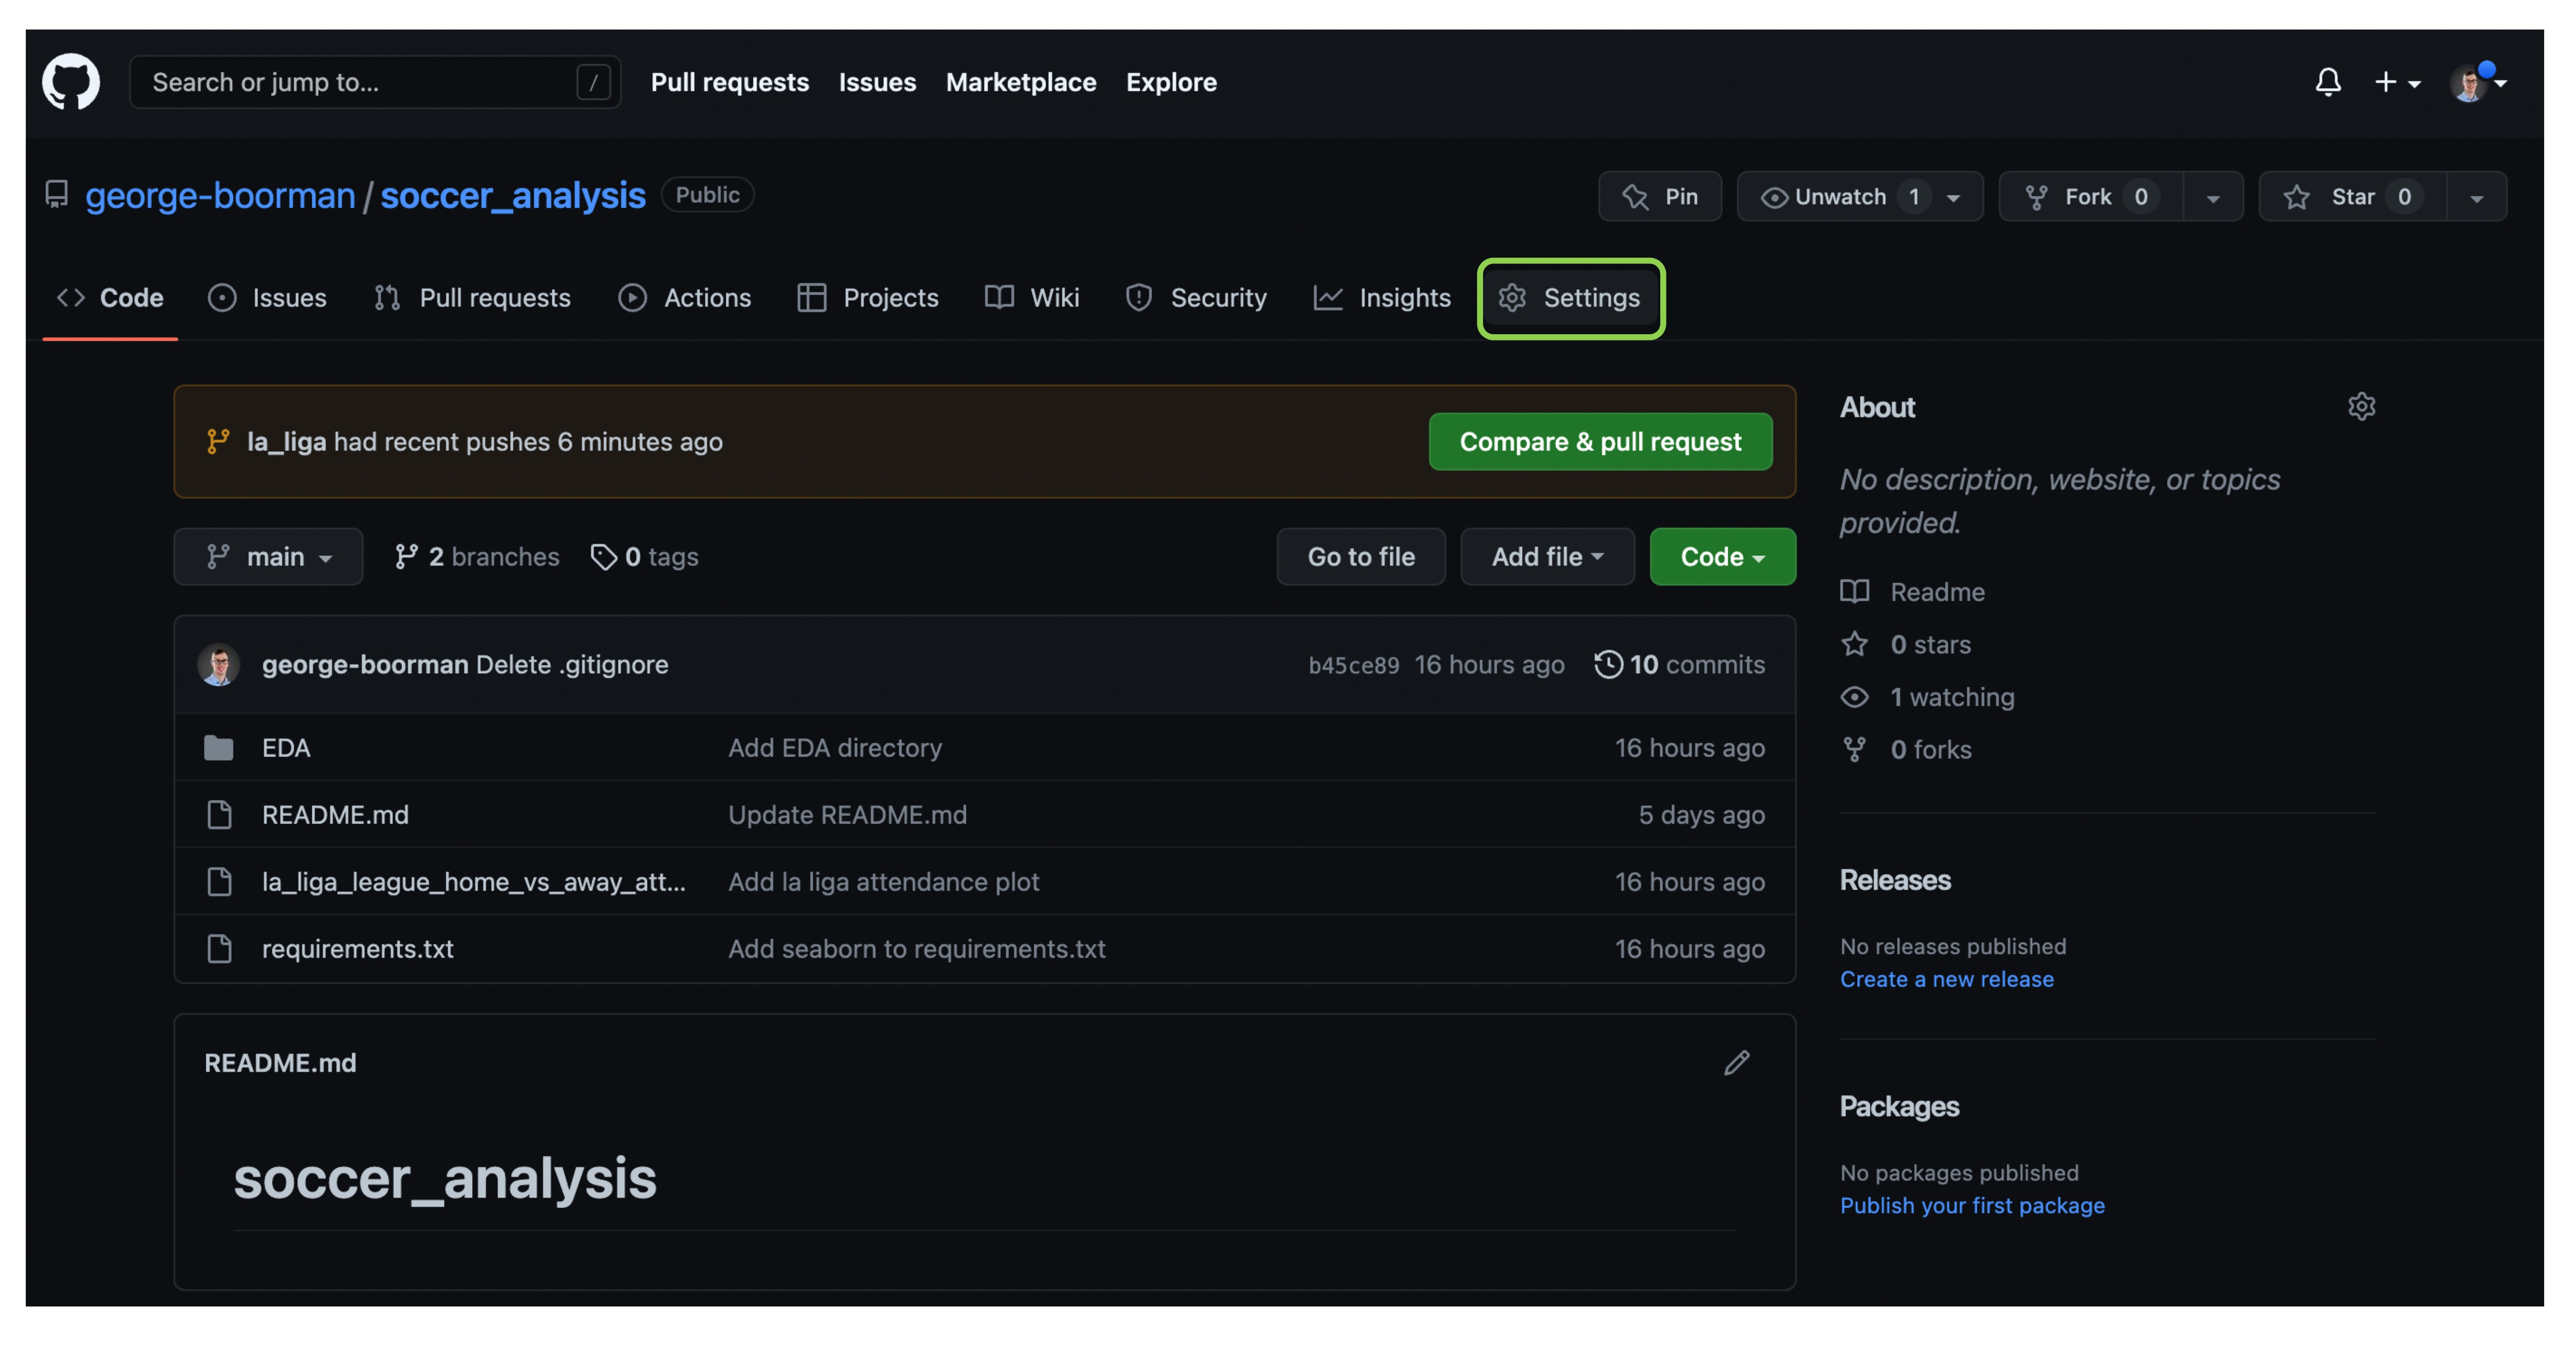Screen dimensions: 2576x1365
Task: Switch to the Code tab
Action: click(110, 298)
